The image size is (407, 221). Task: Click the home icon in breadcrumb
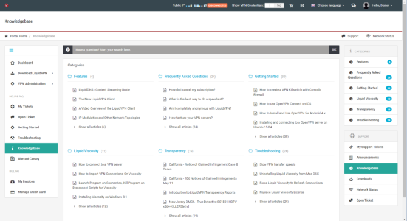pyautogui.click(x=6, y=36)
